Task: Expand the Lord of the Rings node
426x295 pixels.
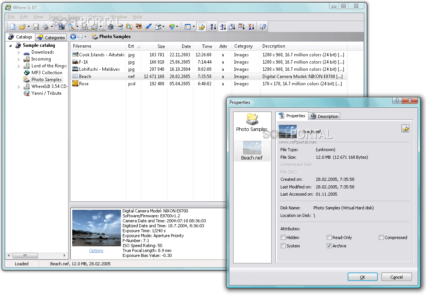Action: coord(19,66)
